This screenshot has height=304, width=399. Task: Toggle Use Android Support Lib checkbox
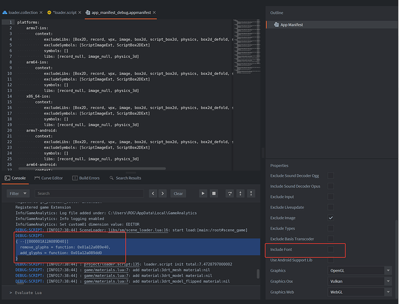pos(330,260)
